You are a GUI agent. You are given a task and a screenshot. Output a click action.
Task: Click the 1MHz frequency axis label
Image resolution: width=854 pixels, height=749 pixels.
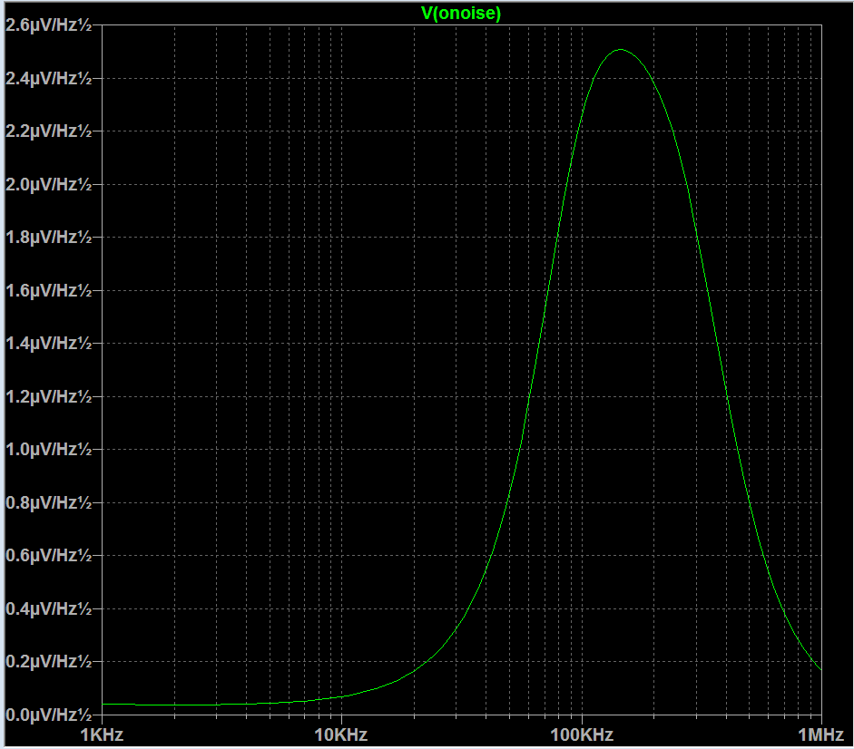pyautogui.click(x=820, y=734)
